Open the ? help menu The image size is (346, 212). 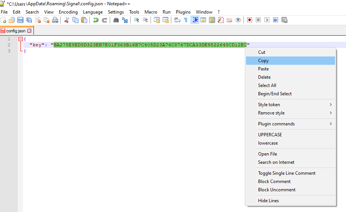pyautogui.click(x=219, y=12)
